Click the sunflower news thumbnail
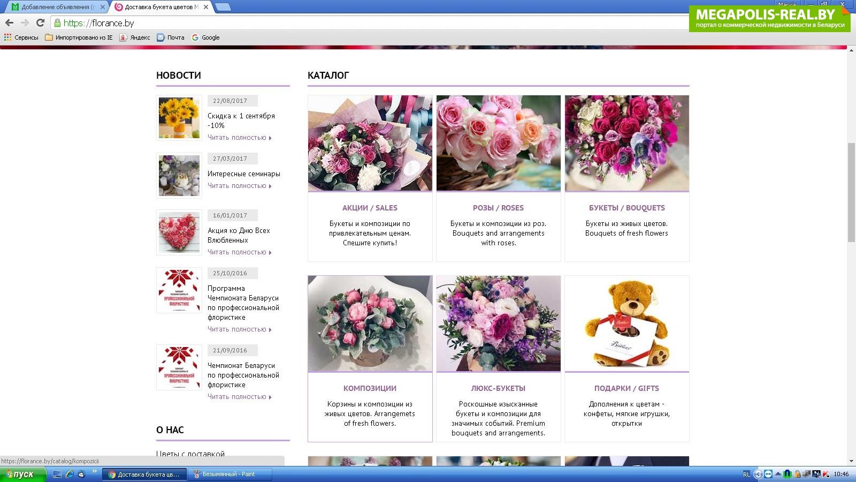Viewport: 856px width, 482px height. point(179,118)
